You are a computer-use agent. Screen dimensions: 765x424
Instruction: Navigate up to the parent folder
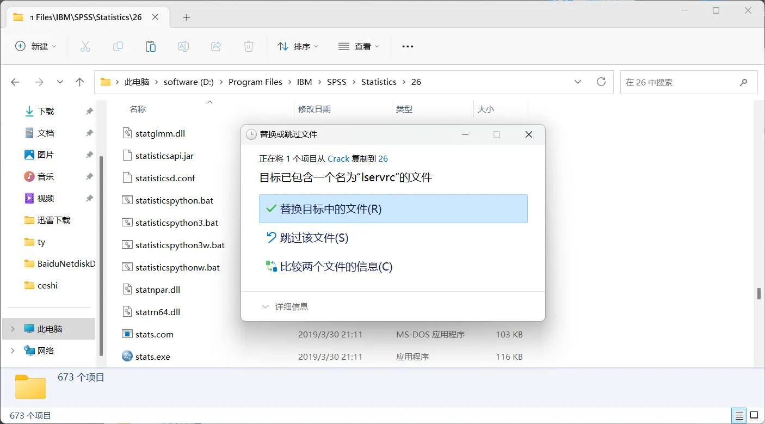click(79, 82)
